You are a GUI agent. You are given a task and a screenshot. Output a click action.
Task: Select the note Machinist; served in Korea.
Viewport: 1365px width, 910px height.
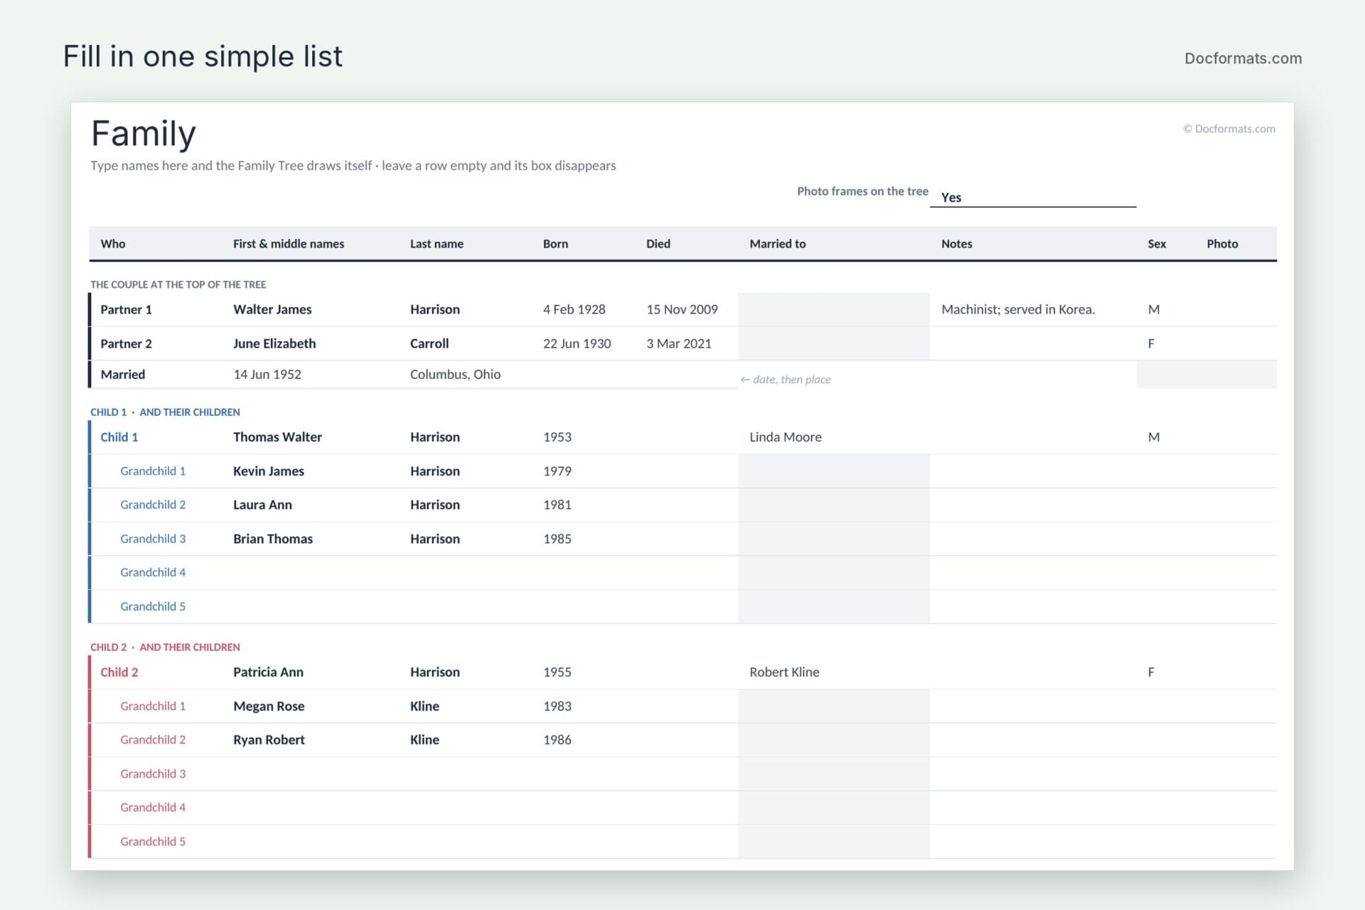click(1018, 309)
